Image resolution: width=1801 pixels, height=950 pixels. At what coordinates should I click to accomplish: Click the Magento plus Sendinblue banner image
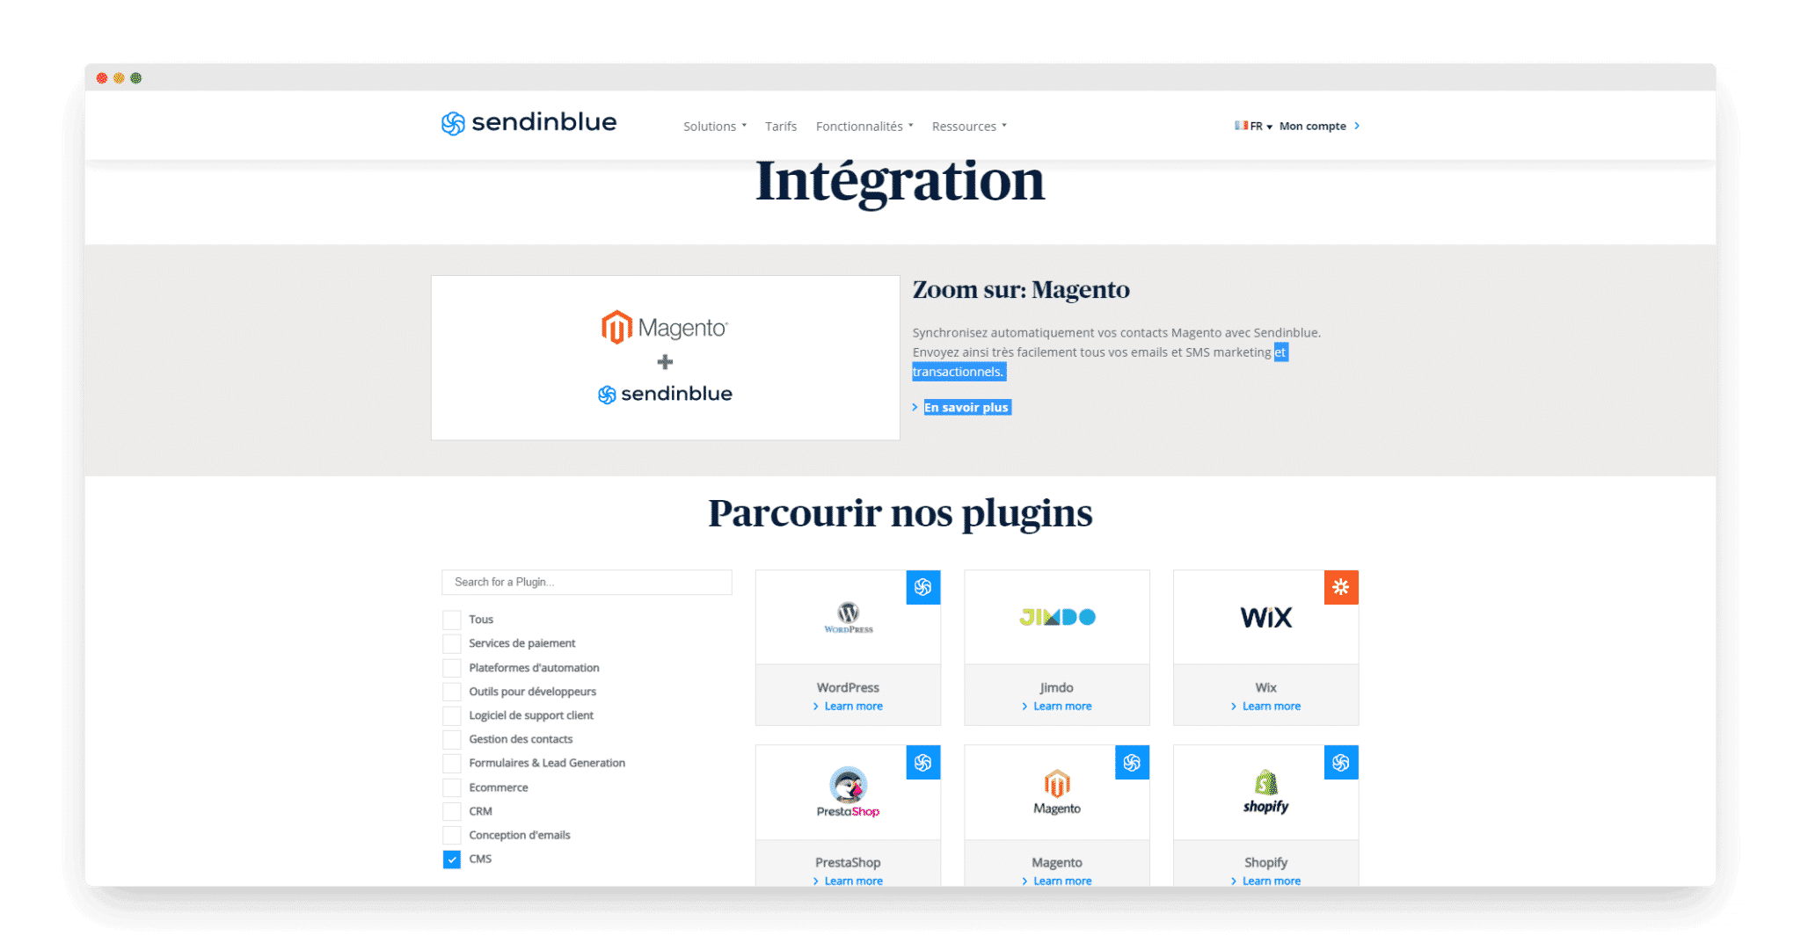pos(666,358)
